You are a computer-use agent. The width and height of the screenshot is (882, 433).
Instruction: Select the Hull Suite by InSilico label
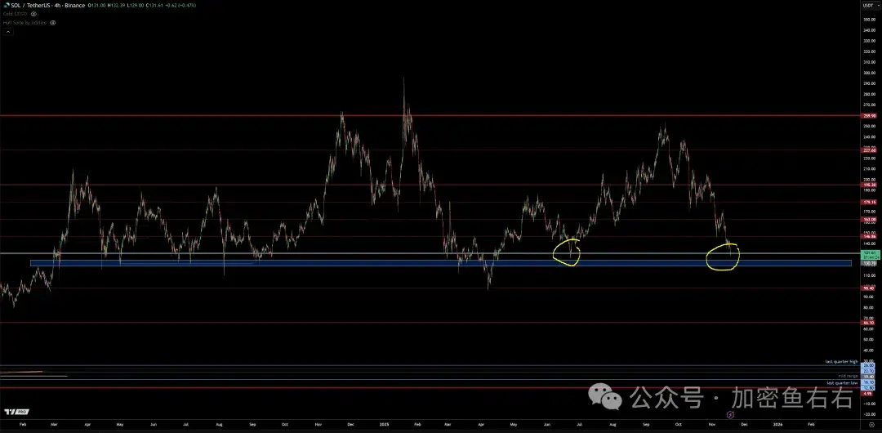click(x=24, y=23)
